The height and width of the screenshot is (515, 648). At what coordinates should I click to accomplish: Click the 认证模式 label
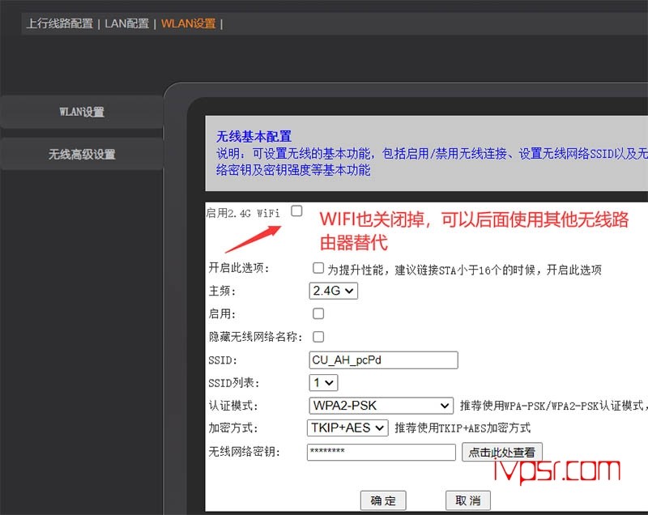point(233,406)
